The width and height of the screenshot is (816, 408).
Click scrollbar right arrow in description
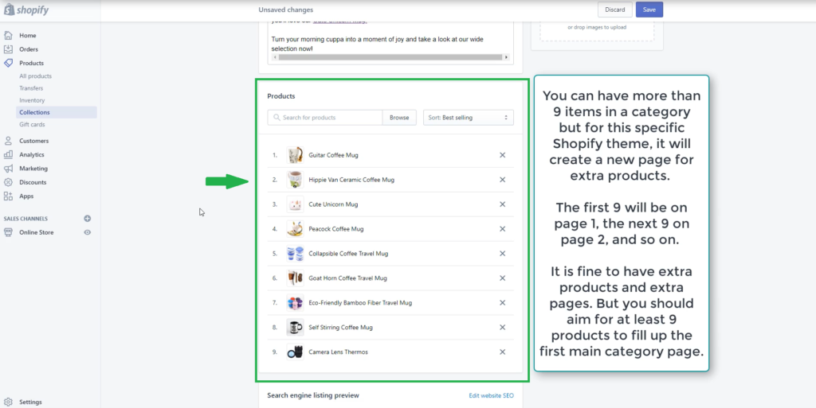pyautogui.click(x=506, y=57)
